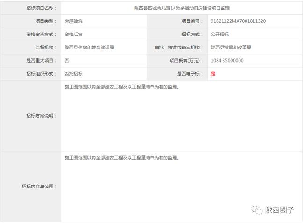The image size is (304, 223).
Task: Click the scope text in 招标内容与范围 row
Action: point(122,158)
